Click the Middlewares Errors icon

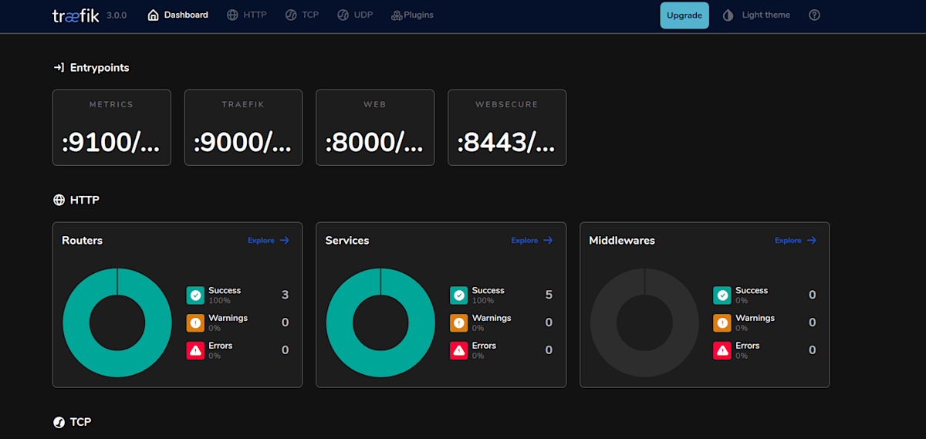coord(722,350)
